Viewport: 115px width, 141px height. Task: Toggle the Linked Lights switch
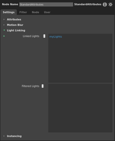pyautogui.click(x=43, y=36)
